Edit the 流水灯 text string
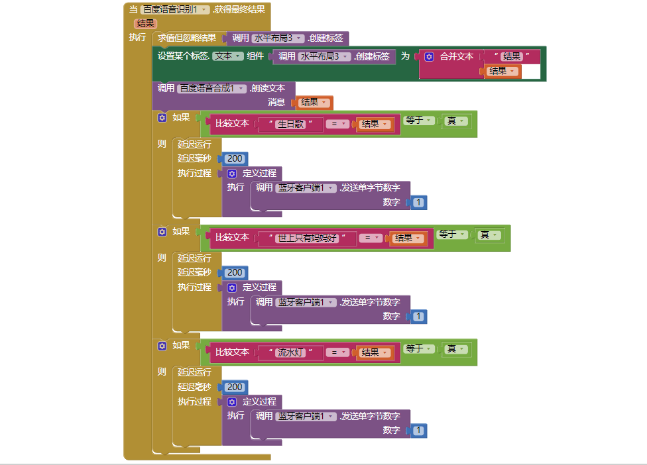 point(290,352)
